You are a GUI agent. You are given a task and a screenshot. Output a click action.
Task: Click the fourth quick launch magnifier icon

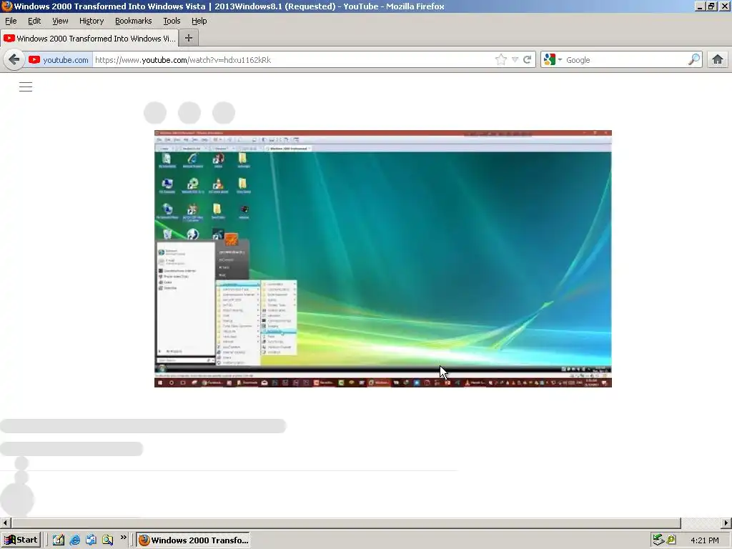click(x=108, y=540)
